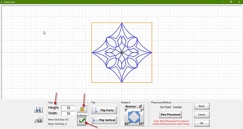This screenshot has width=243, height=129.
Task: Rotate pattern using the 15° arrow
Action: pyautogui.click(x=139, y=121)
